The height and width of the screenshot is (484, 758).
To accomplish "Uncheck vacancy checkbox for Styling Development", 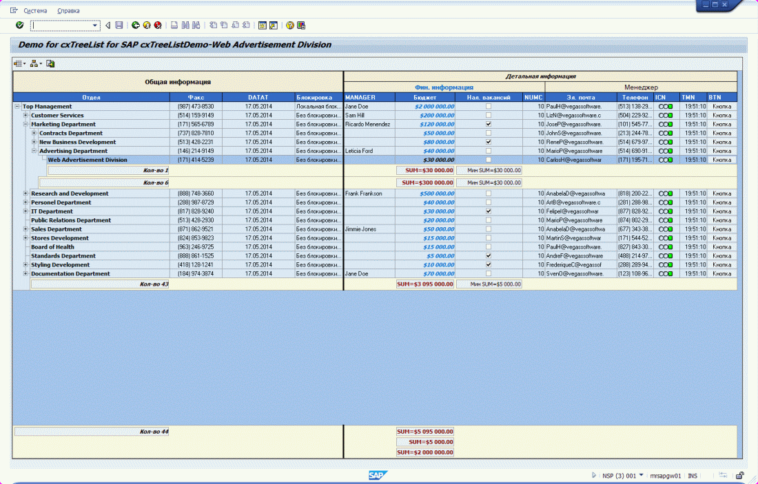I will click(489, 264).
